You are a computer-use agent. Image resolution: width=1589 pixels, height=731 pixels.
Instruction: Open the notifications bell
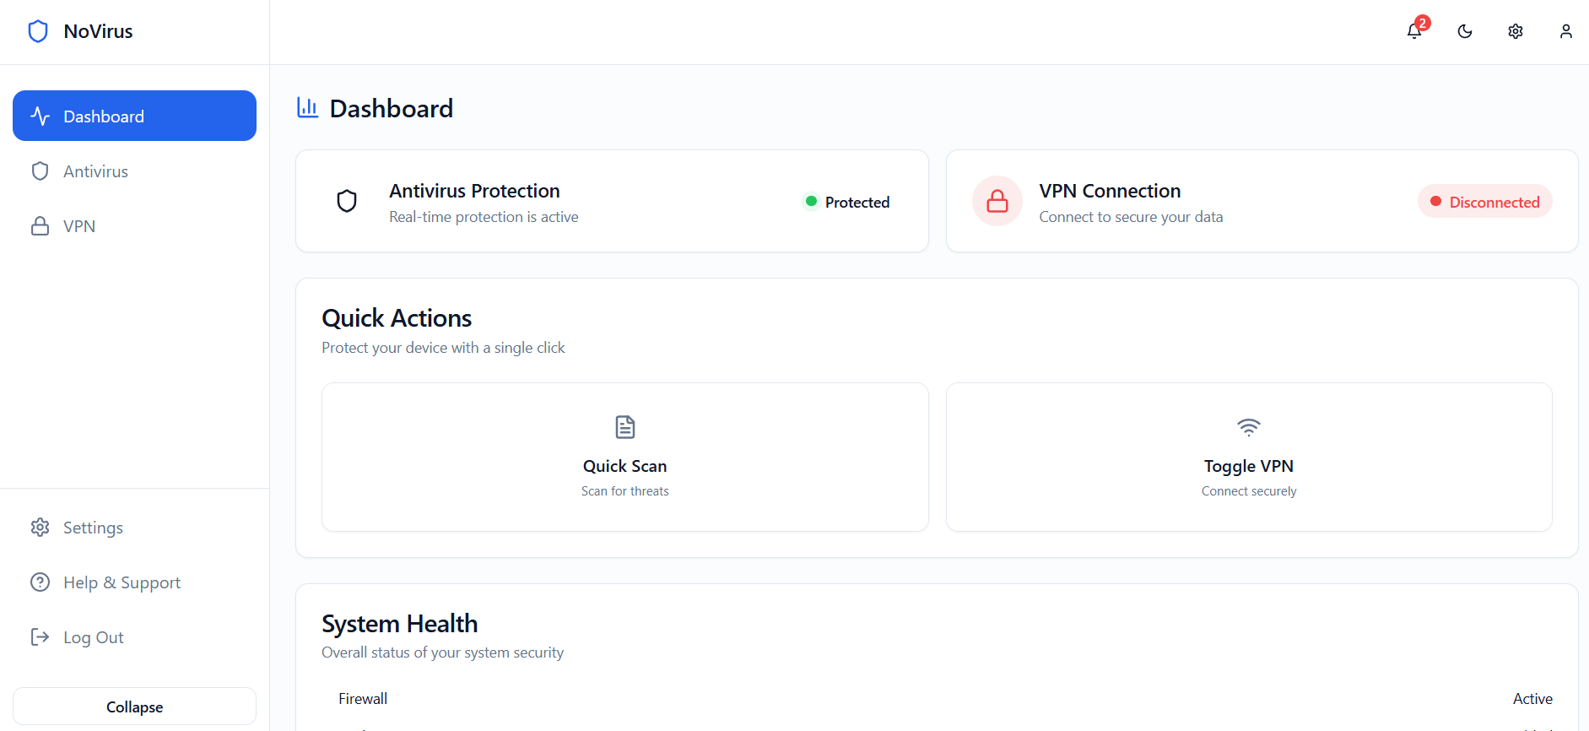pyautogui.click(x=1413, y=31)
